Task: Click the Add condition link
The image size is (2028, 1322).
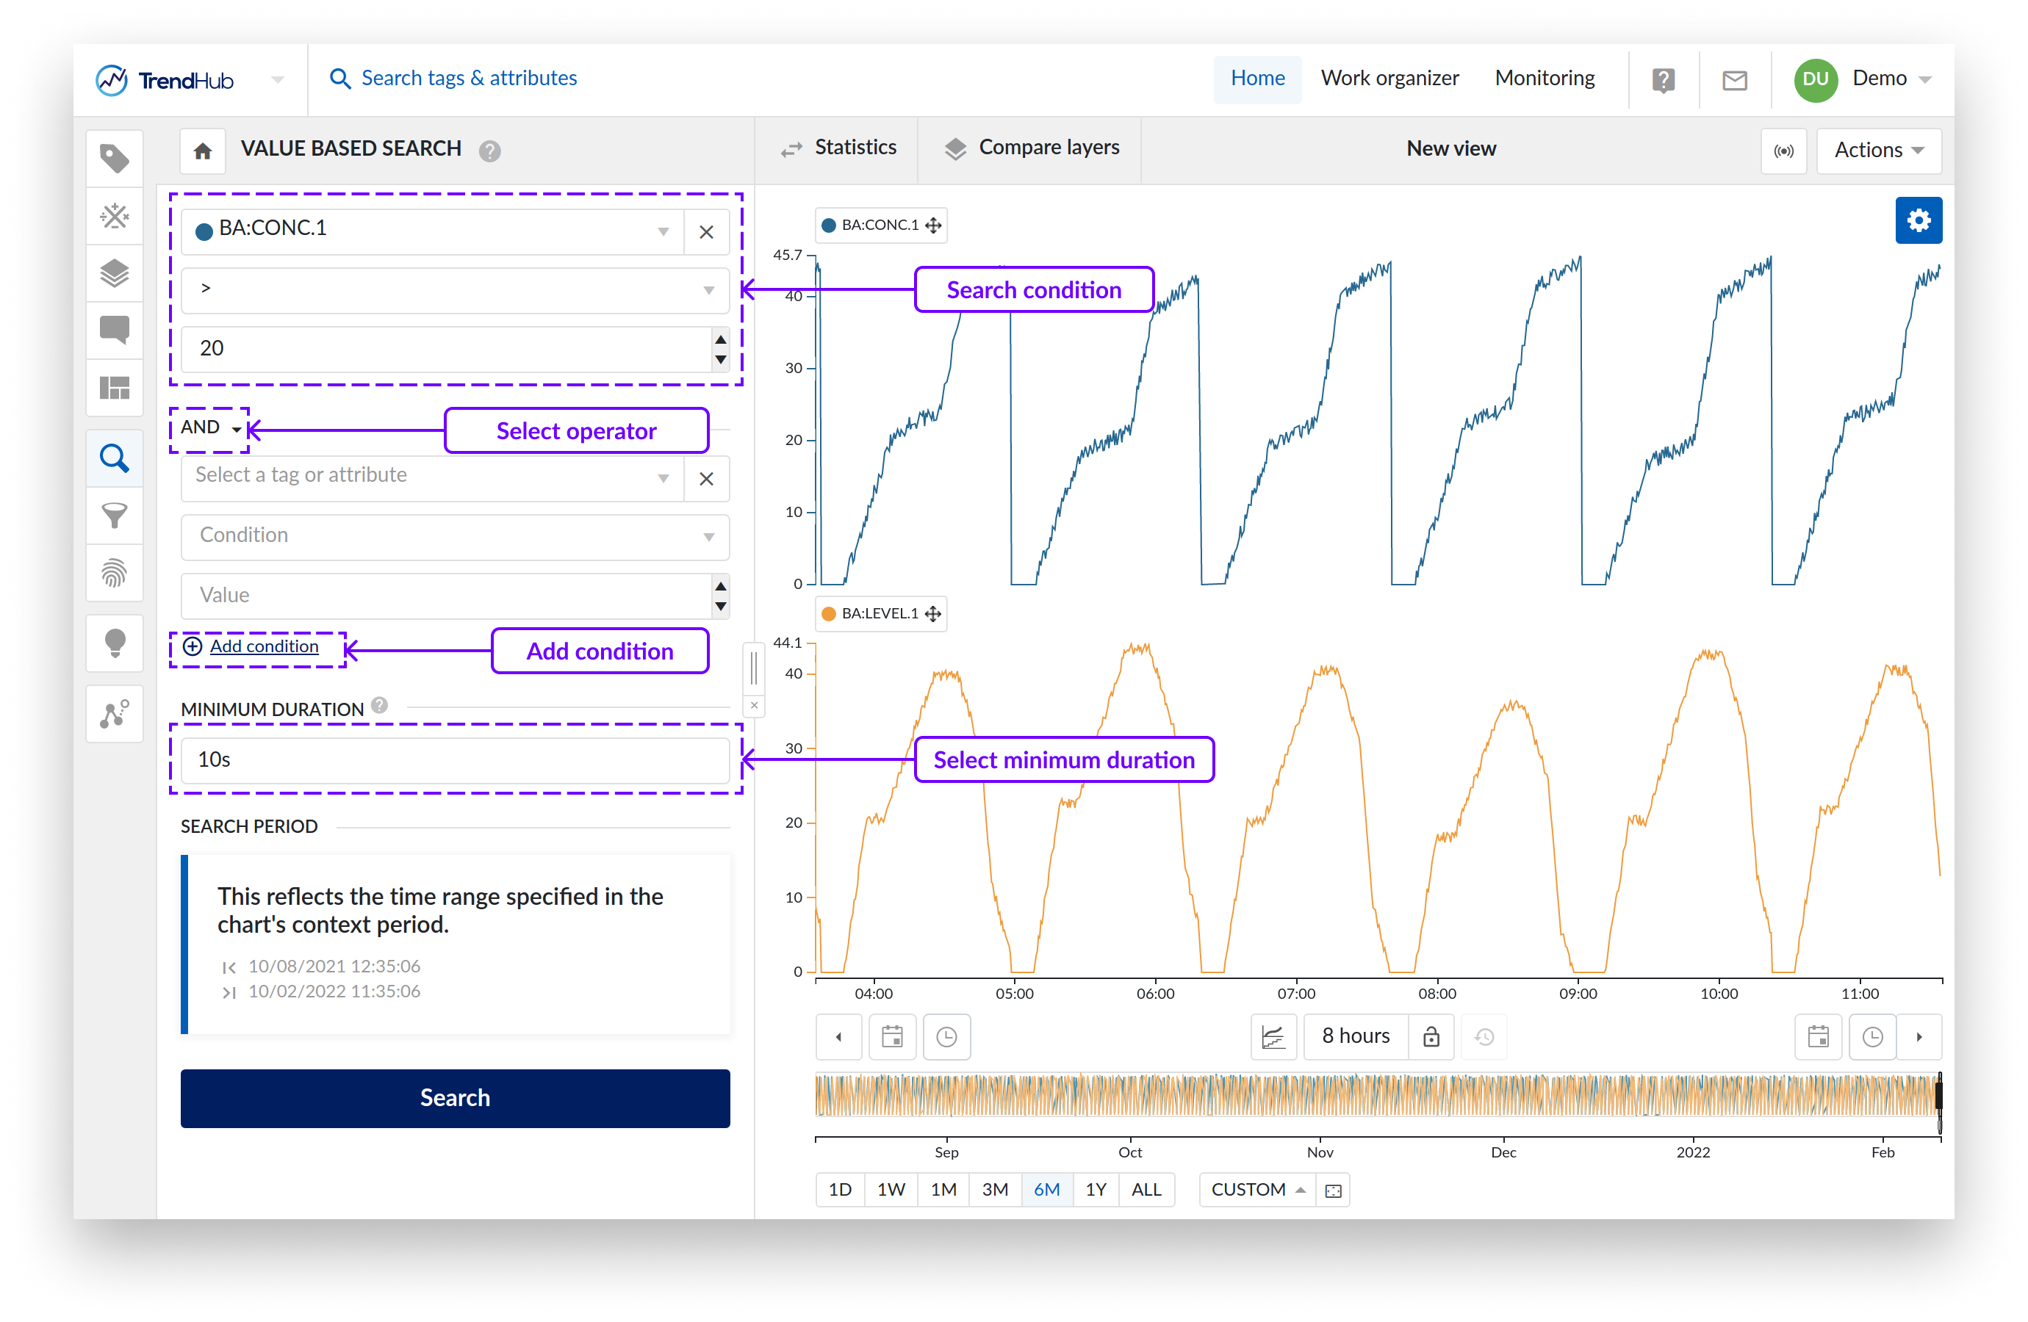Action: (263, 646)
